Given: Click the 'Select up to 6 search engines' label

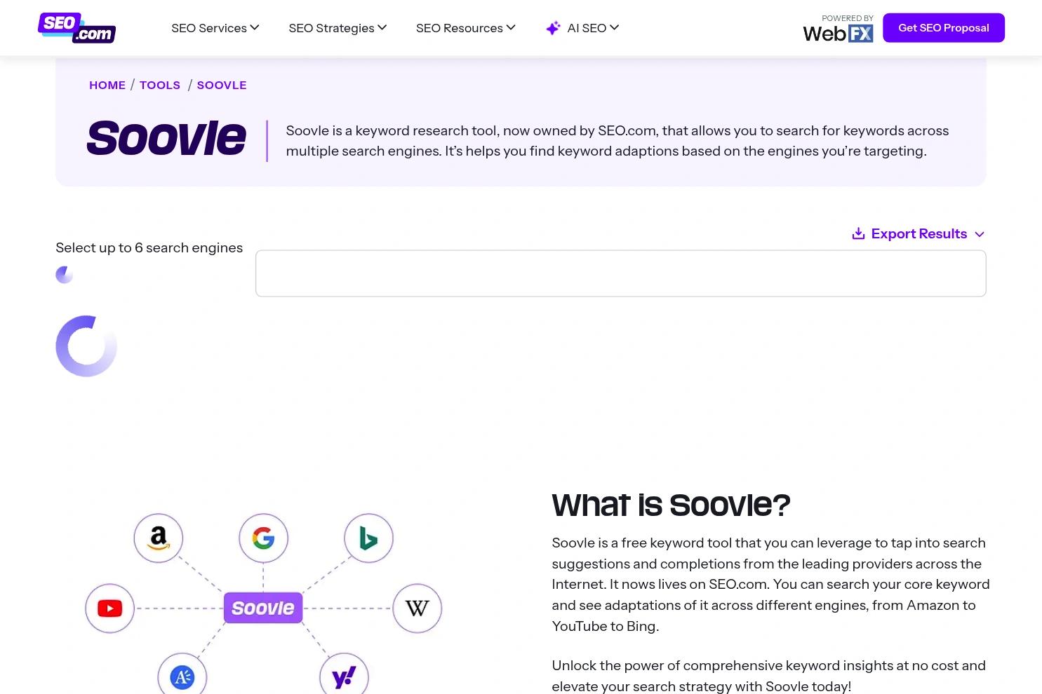Looking at the screenshot, I should [149, 247].
